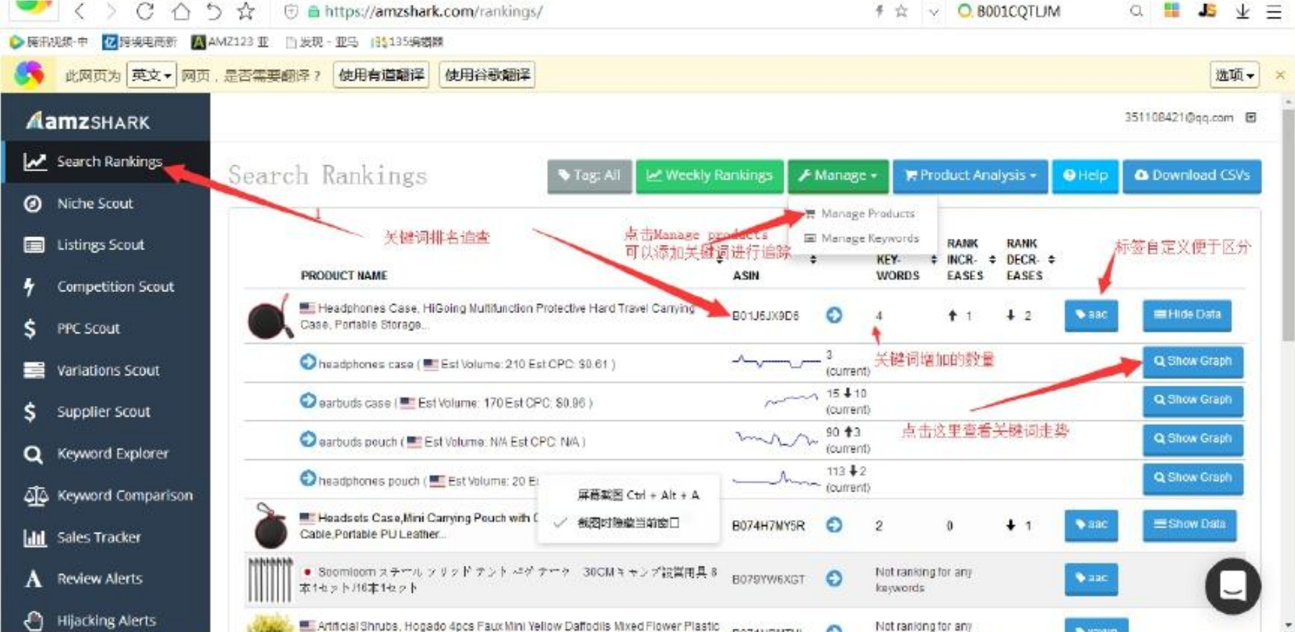
Task: Open Keyword Comparison tool
Action: (124, 495)
